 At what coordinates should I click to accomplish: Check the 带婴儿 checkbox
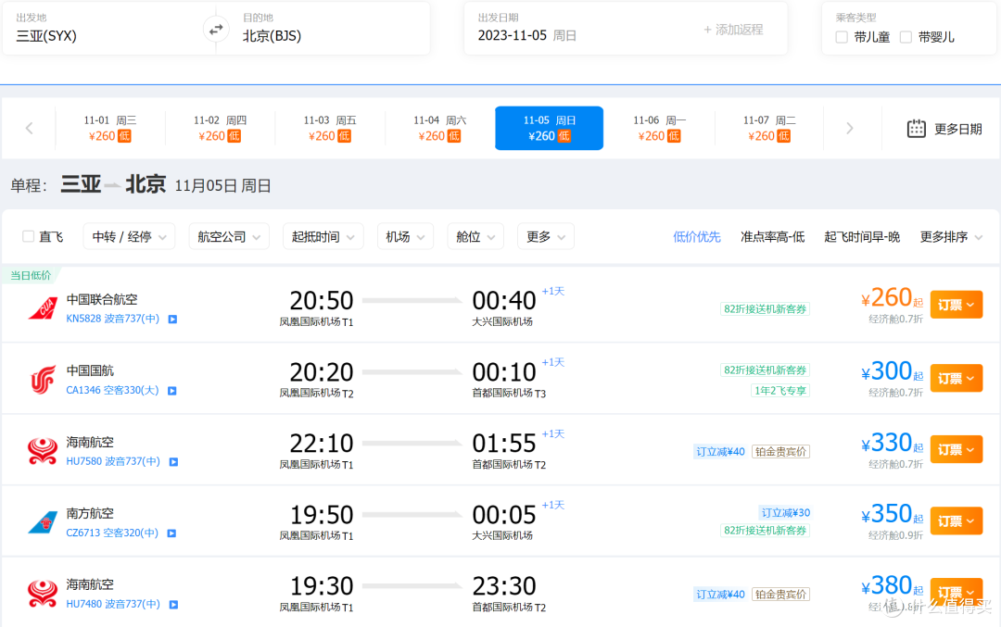(x=906, y=37)
